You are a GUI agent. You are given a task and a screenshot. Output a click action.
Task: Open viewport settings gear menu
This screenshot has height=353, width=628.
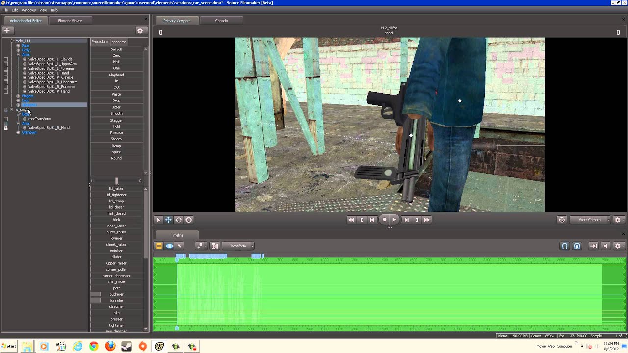[x=618, y=220]
